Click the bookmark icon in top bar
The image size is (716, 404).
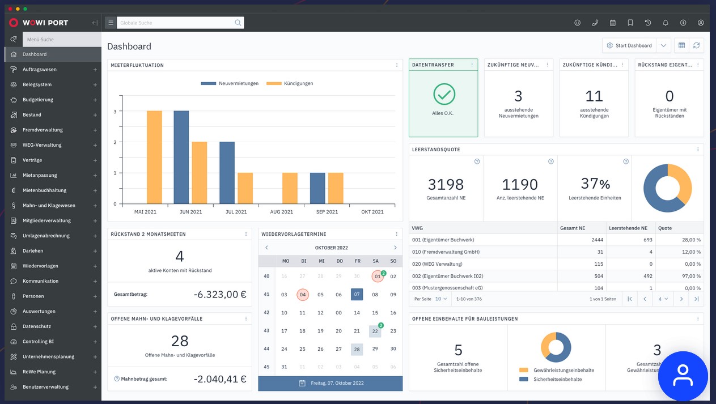630,23
